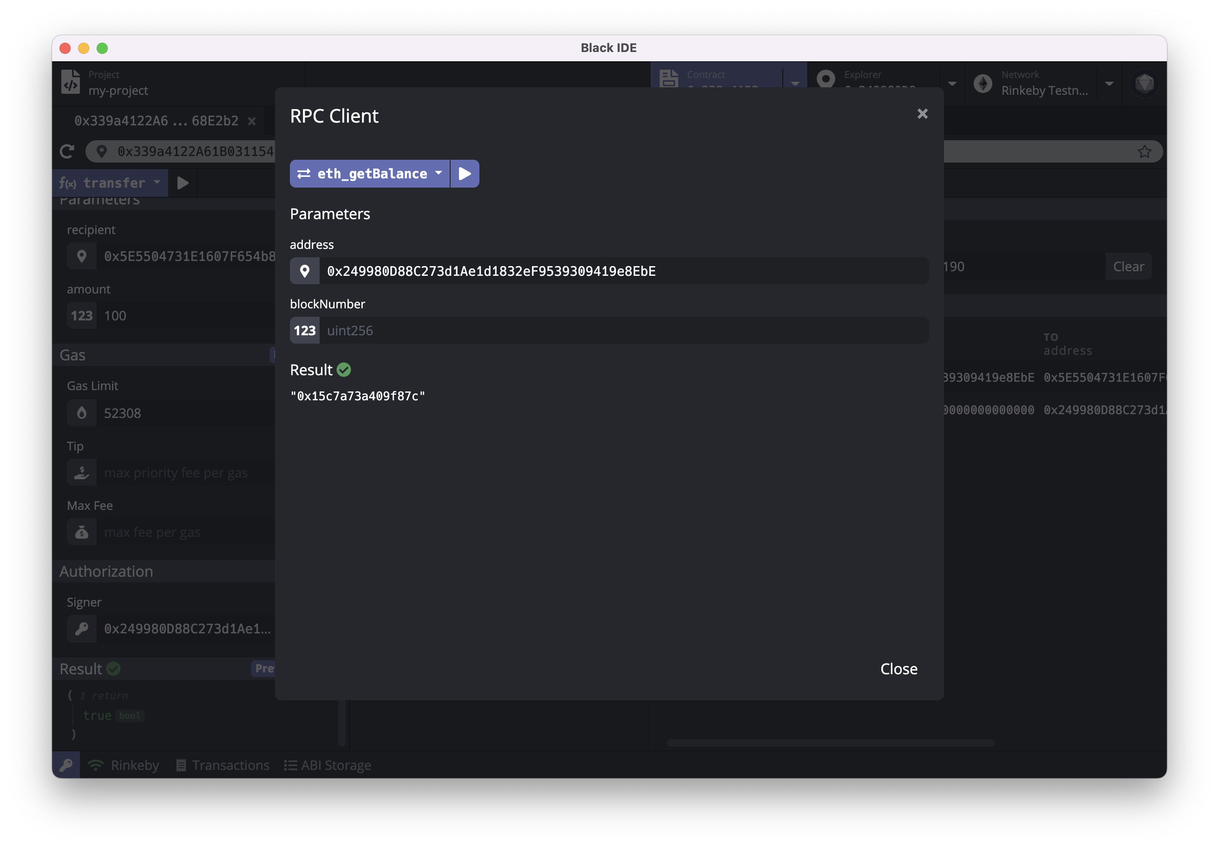Screen dimensions: 1219x847
Task: Execute the eth_getBalance RPC call
Action: point(465,174)
